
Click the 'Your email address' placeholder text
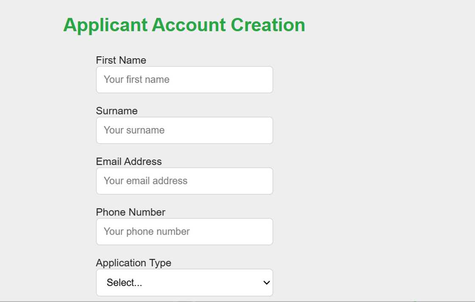click(145, 181)
